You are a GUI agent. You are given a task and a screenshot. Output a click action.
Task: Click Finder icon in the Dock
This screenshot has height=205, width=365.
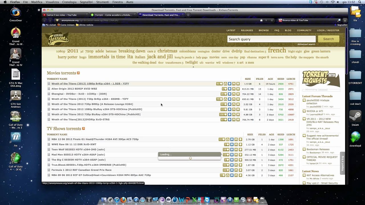tap(104, 200)
